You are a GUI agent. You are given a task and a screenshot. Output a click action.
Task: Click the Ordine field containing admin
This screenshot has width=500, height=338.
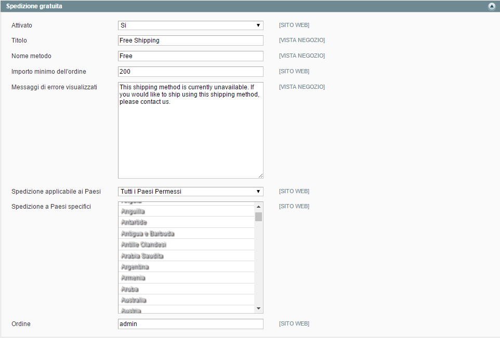[190, 323]
